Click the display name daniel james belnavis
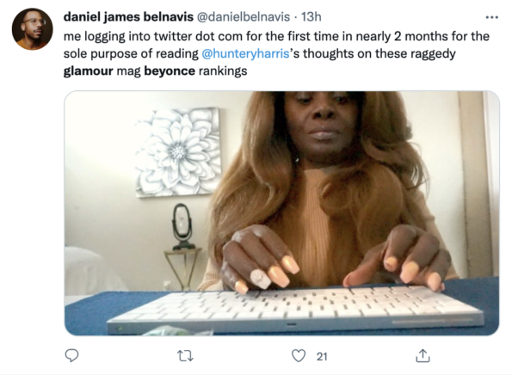Screen dimensions: 512x375 [x=128, y=16]
